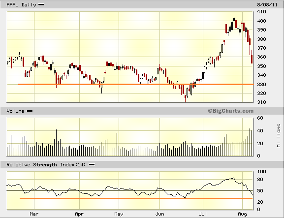This screenshot has width=284, height=218.
Task: Click the tallest March volume bar
Action: click(56, 143)
